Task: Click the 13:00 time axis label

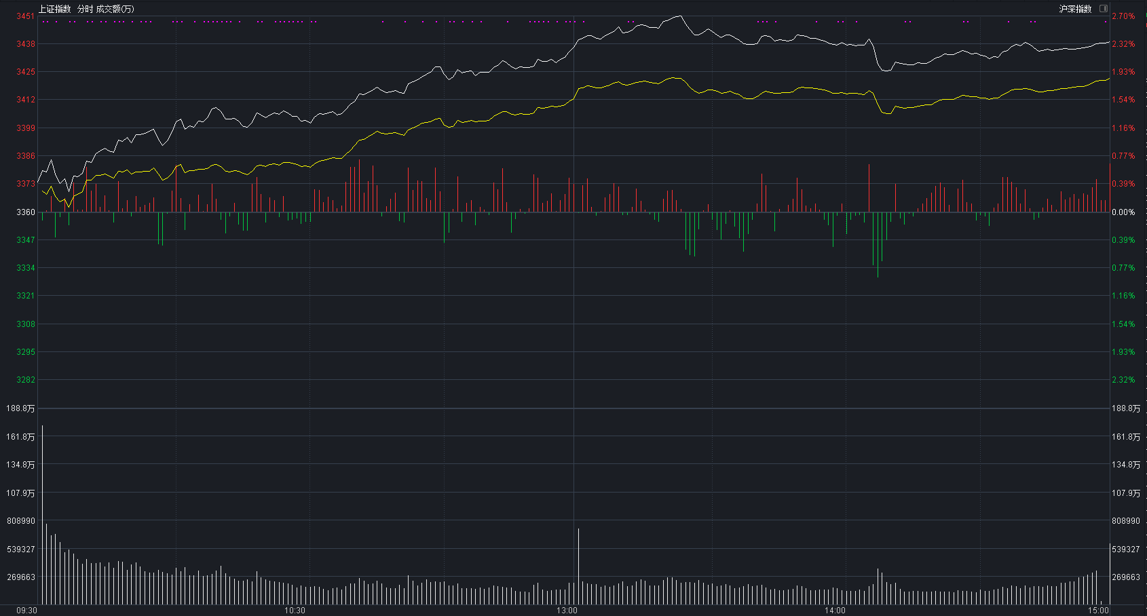Action: click(x=567, y=611)
